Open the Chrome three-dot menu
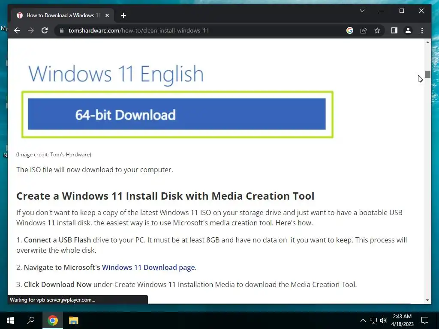 pos(422,30)
